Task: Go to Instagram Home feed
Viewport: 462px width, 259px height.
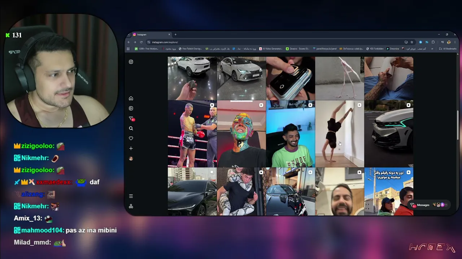Action: point(131,98)
